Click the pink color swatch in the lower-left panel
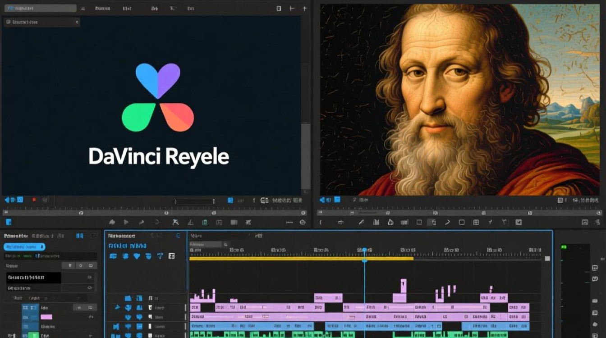606x338 pixels. (x=46, y=317)
